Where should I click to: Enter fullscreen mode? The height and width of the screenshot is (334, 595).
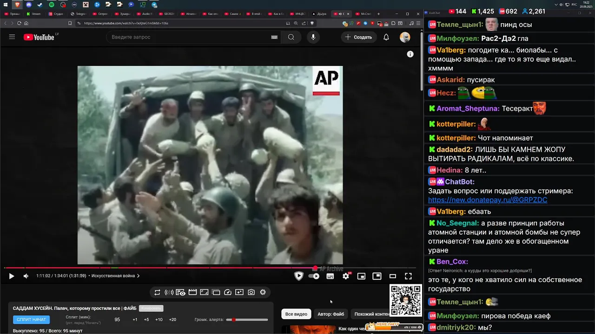(x=408, y=276)
